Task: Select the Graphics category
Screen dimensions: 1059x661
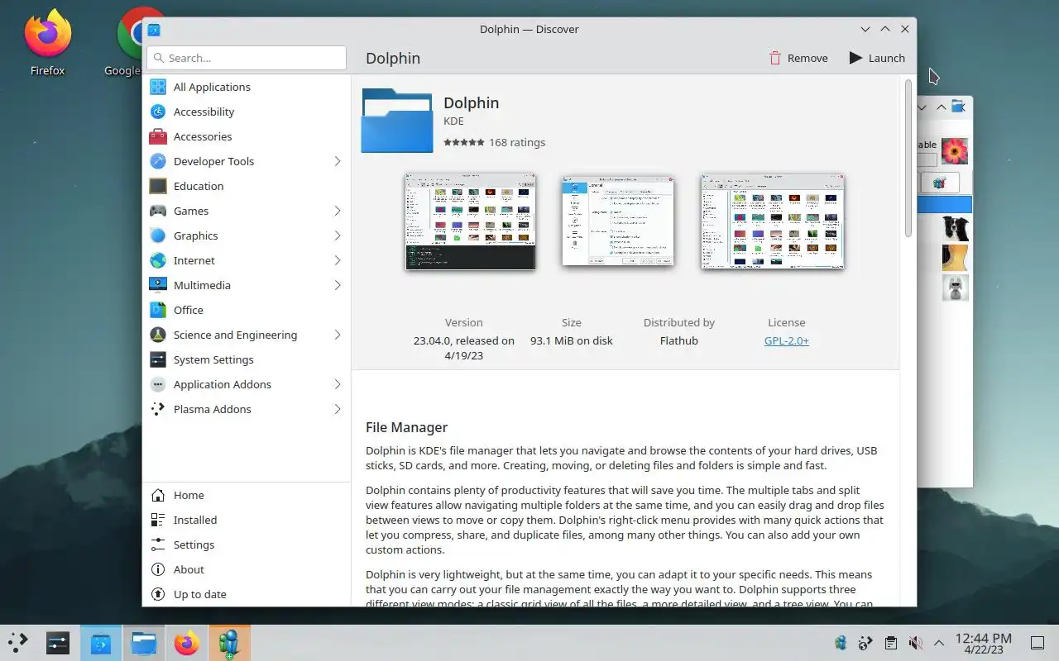Action: pyautogui.click(x=247, y=235)
